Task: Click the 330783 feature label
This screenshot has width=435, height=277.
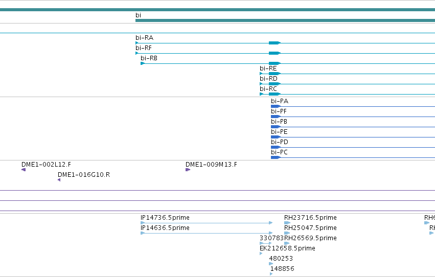Action: [271, 239]
